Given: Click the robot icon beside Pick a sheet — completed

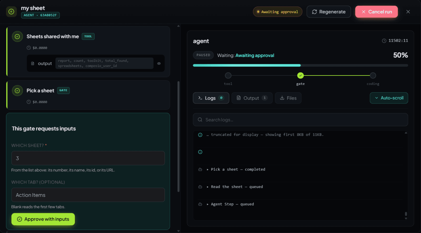Looking at the screenshot, I should pyautogui.click(x=200, y=169).
